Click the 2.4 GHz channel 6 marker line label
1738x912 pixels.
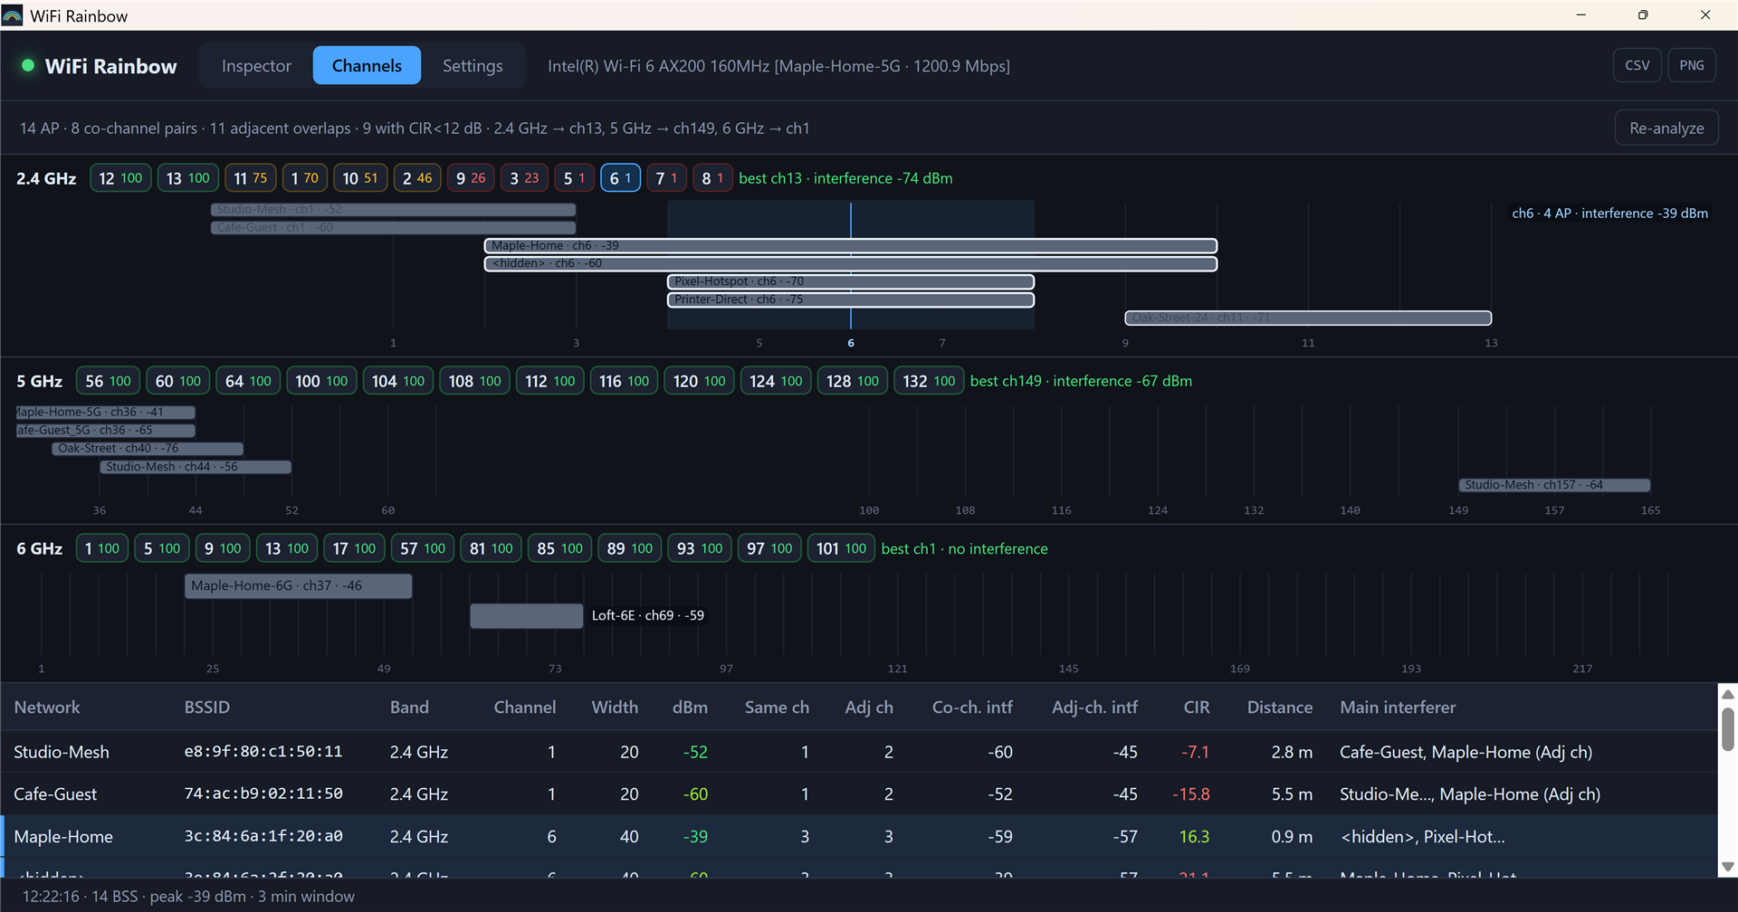[850, 343]
